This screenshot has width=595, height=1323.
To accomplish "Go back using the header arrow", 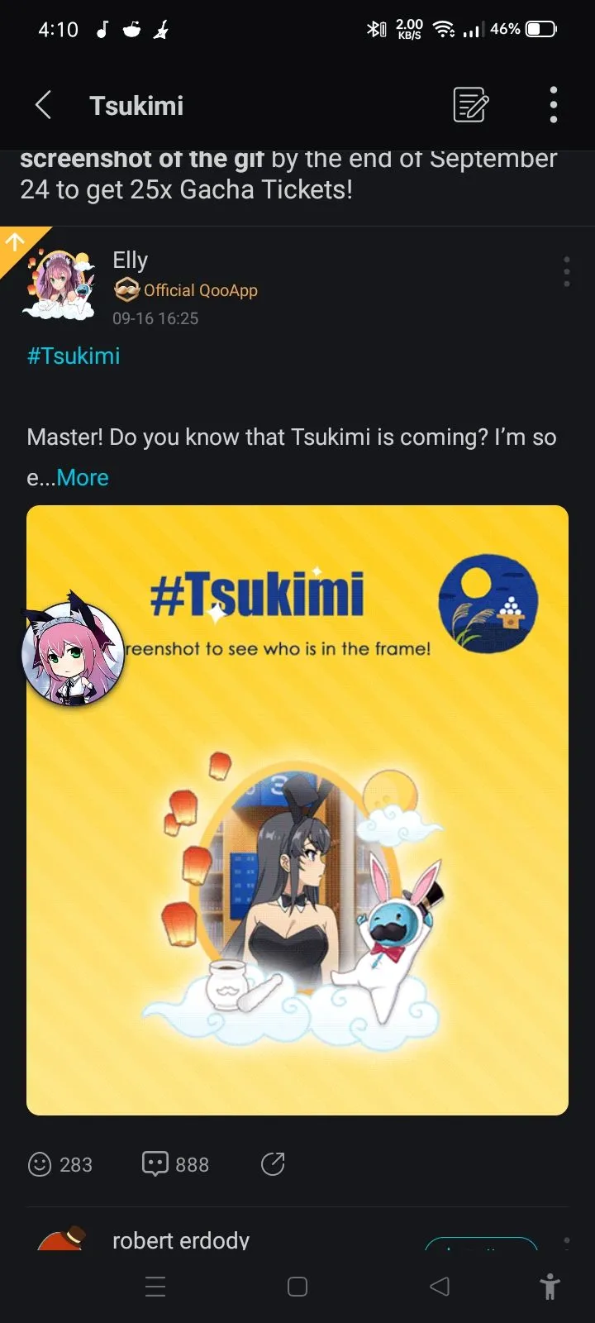I will click(44, 106).
